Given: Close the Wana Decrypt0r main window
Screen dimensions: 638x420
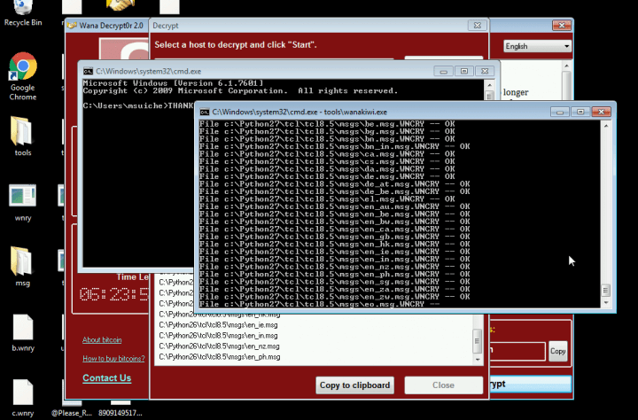Looking at the screenshot, I should (x=562, y=26).
